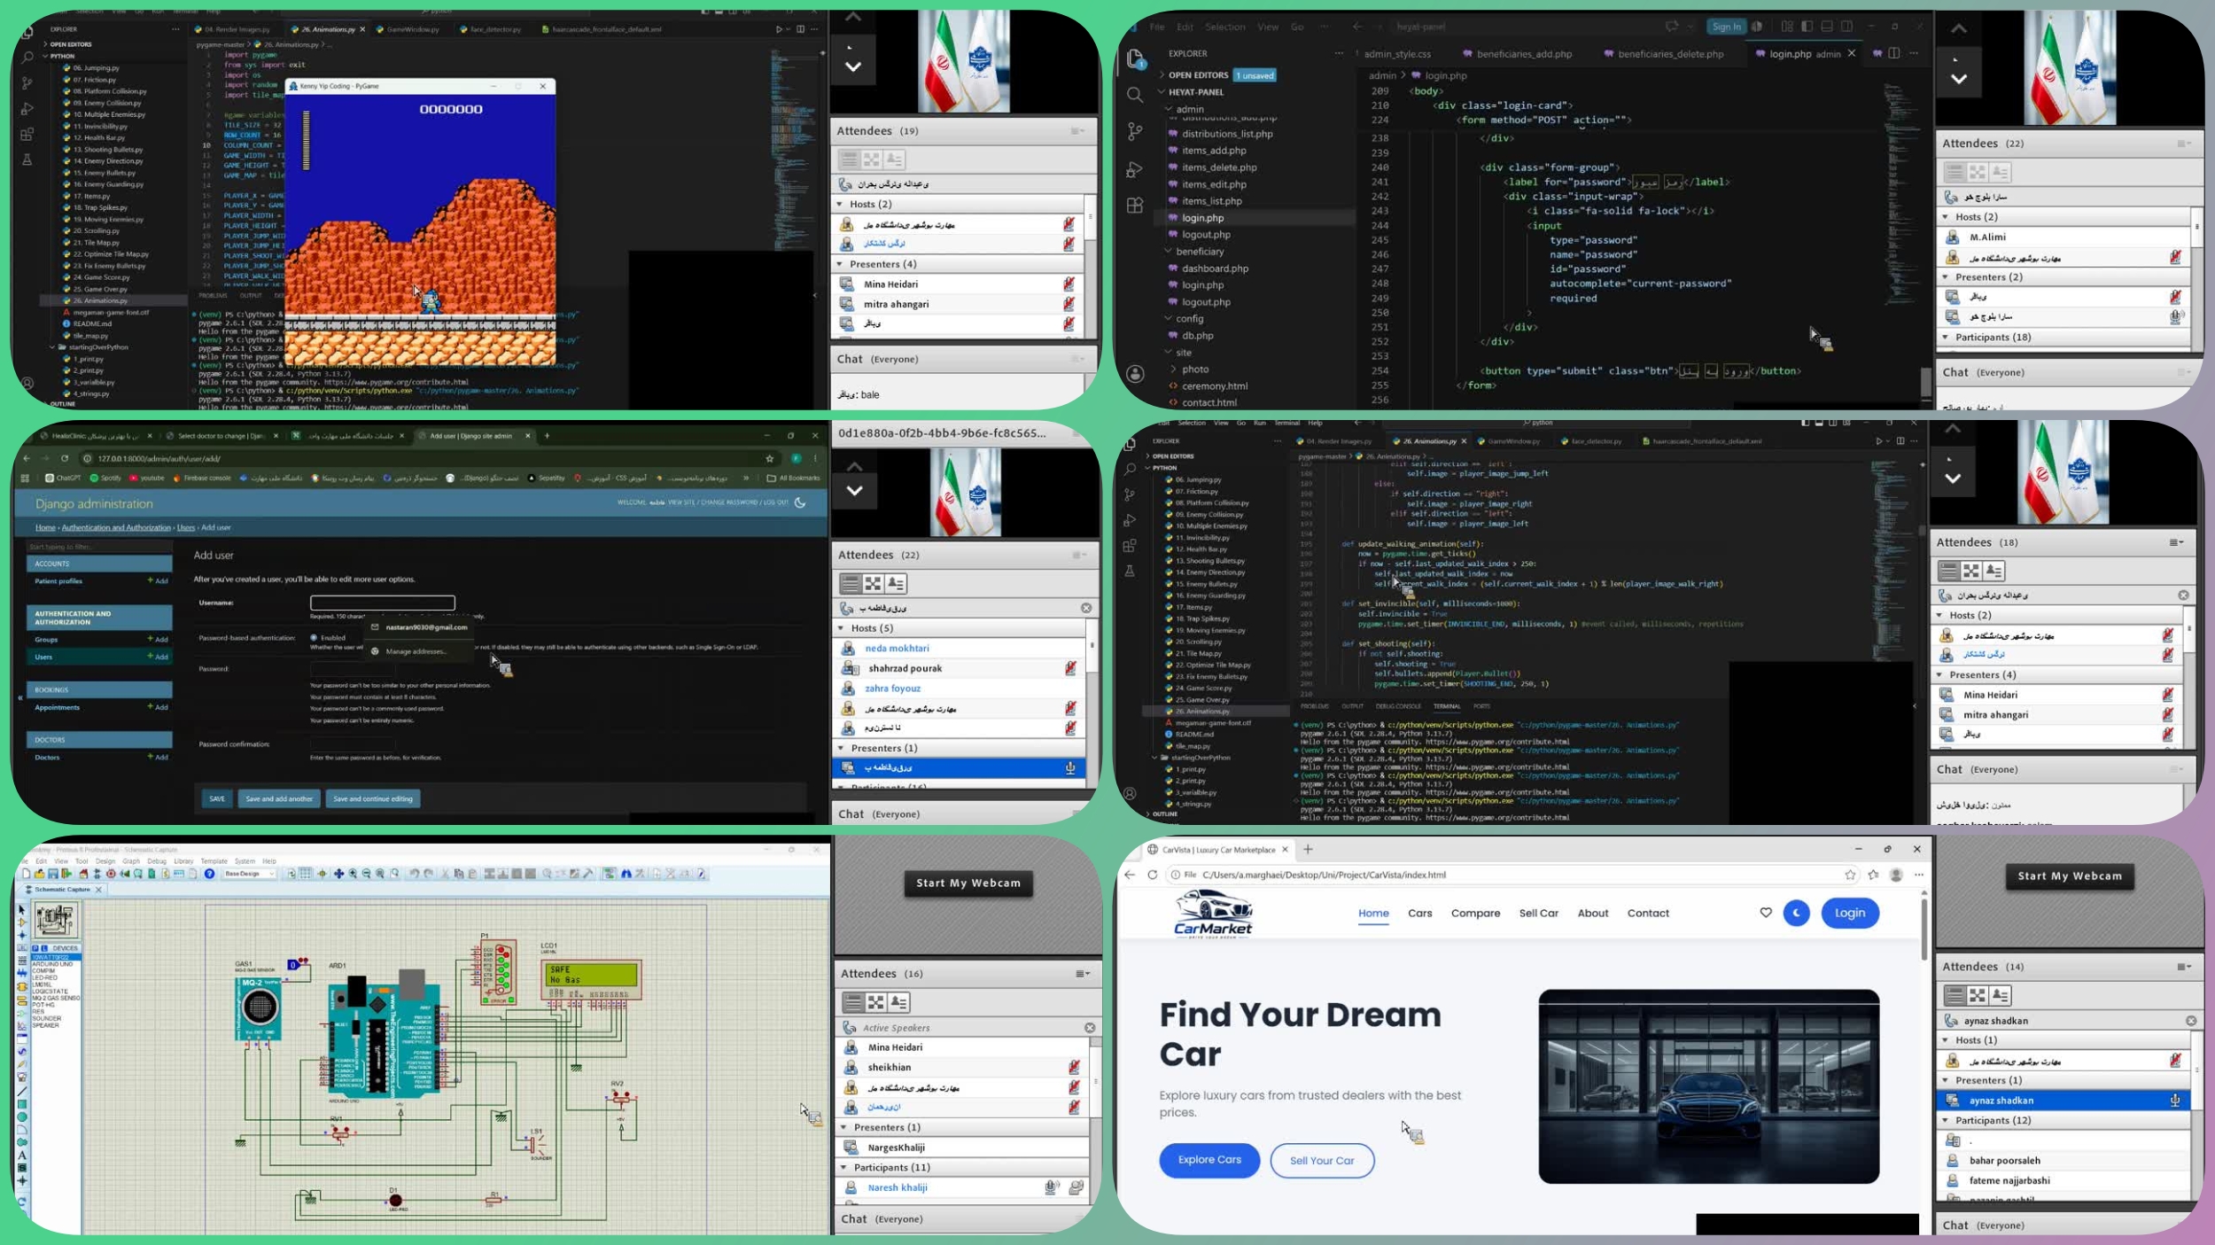Click Sign In in heyat-panel VS Code title bar
2215x1245 pixels.
tap(1726, 27)
